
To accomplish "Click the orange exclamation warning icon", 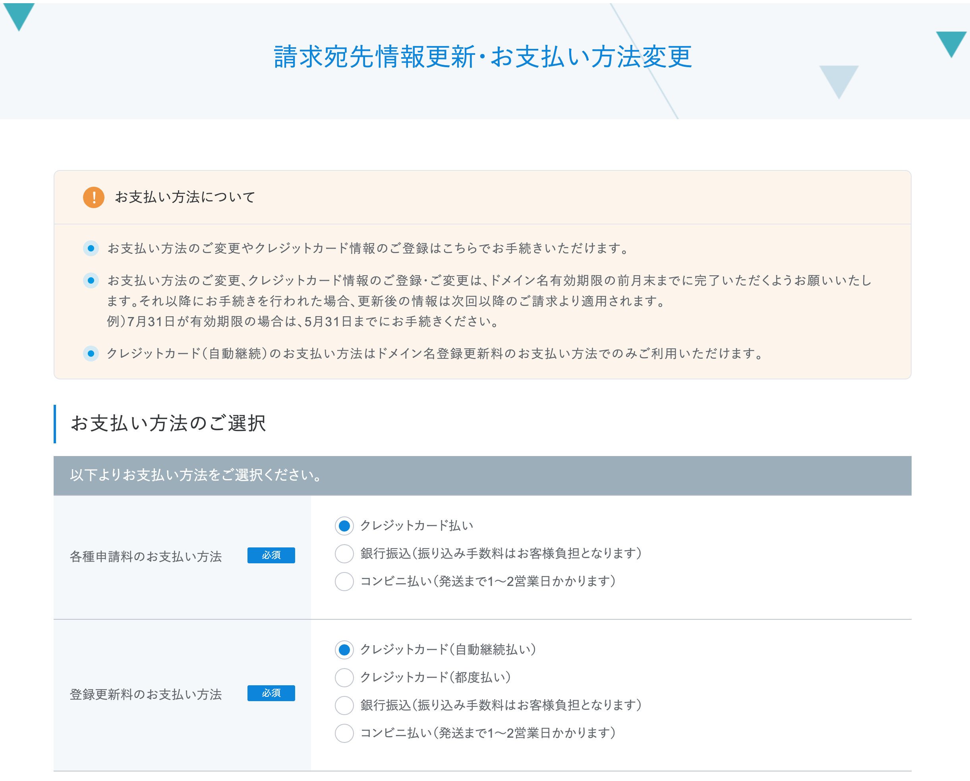I will point(94,197).
